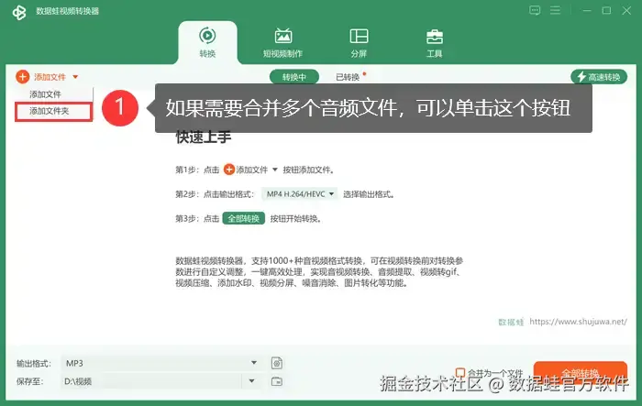Minimize the converter window
642x406 pixels.
587,11
